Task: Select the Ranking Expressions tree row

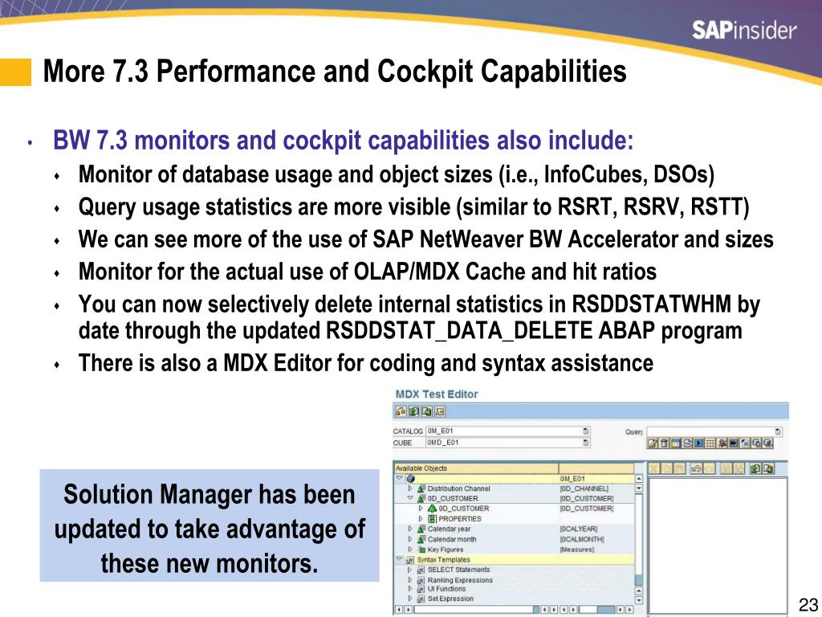Action: click(515, 580)
